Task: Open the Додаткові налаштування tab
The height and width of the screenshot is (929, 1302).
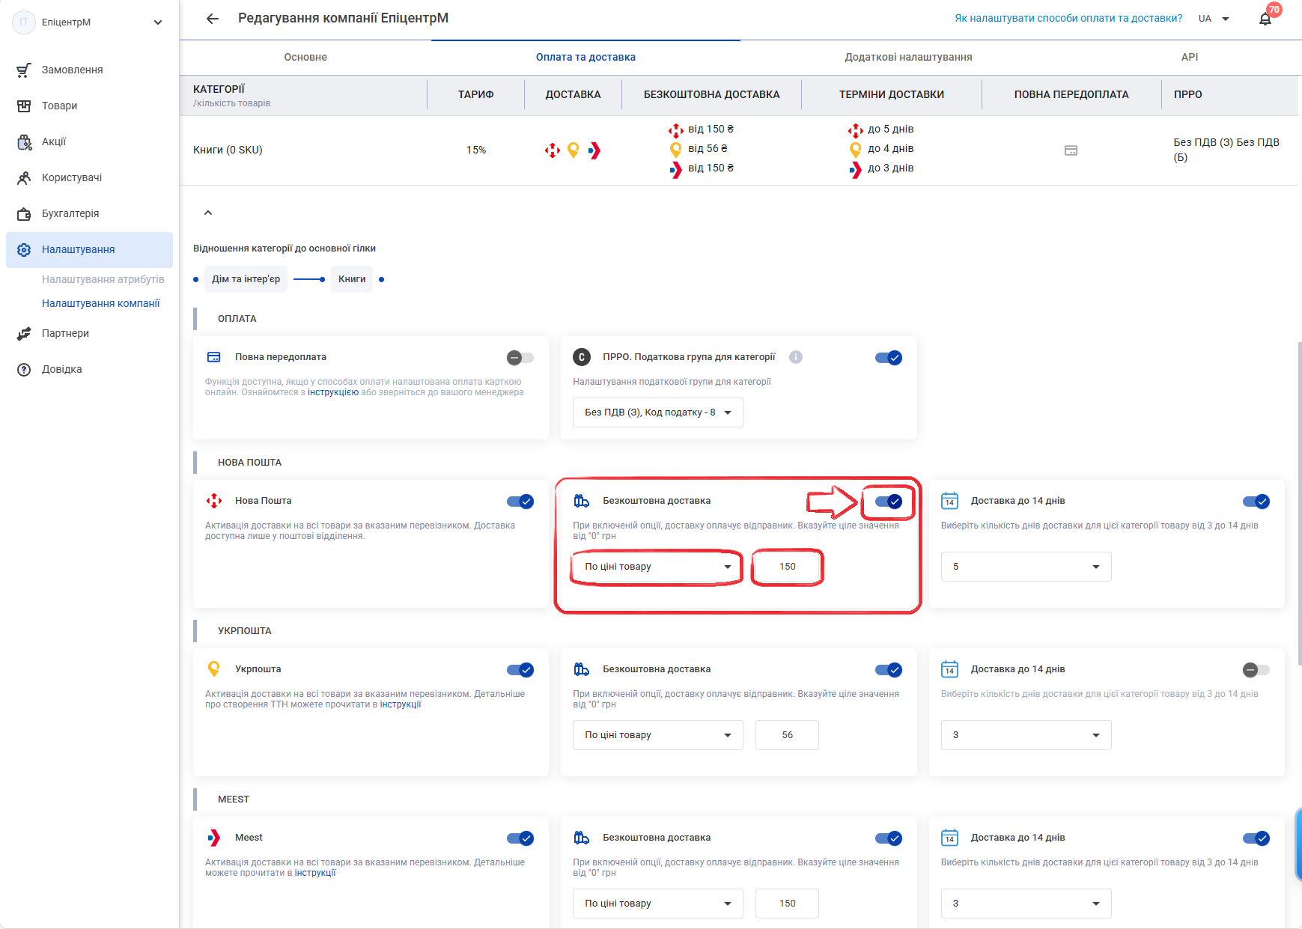Action: (908, 57)
